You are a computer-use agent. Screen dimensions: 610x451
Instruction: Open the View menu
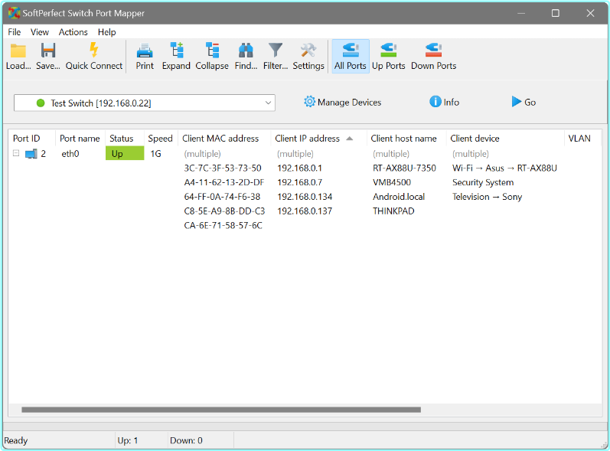pyautogui.click(x=40, y=32)
